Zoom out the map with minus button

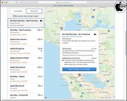coord(46,11)
